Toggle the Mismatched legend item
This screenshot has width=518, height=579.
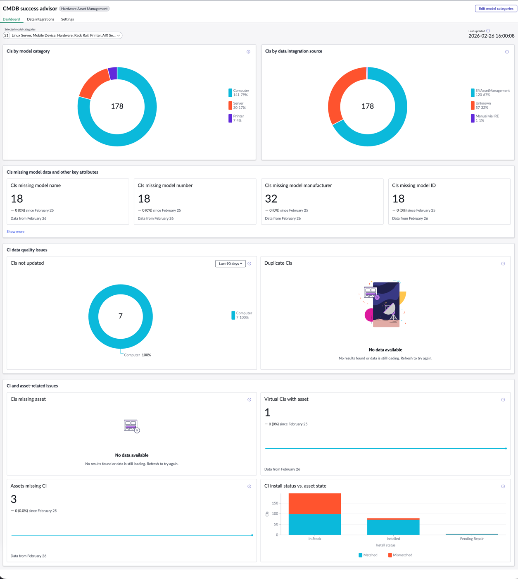pyautogui.click(x=400, y=555)
